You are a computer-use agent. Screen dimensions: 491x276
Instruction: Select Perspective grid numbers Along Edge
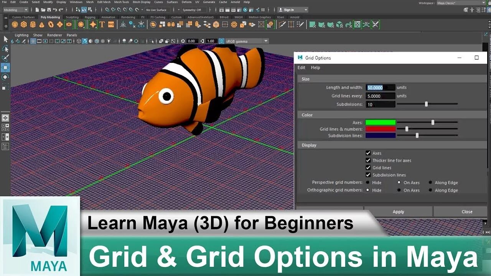(x=430, y=182)
